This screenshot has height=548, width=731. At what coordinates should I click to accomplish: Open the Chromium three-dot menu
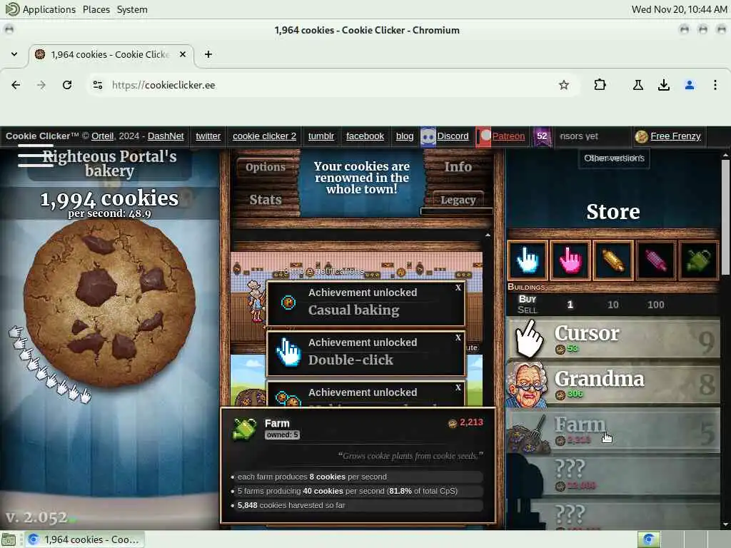[715, 85]
